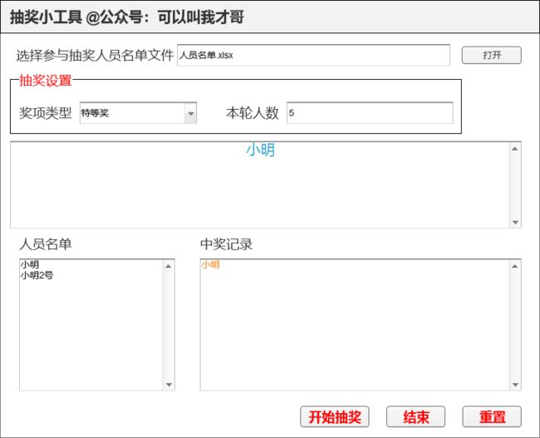Click the 结束 button

[x=415, y=416]
